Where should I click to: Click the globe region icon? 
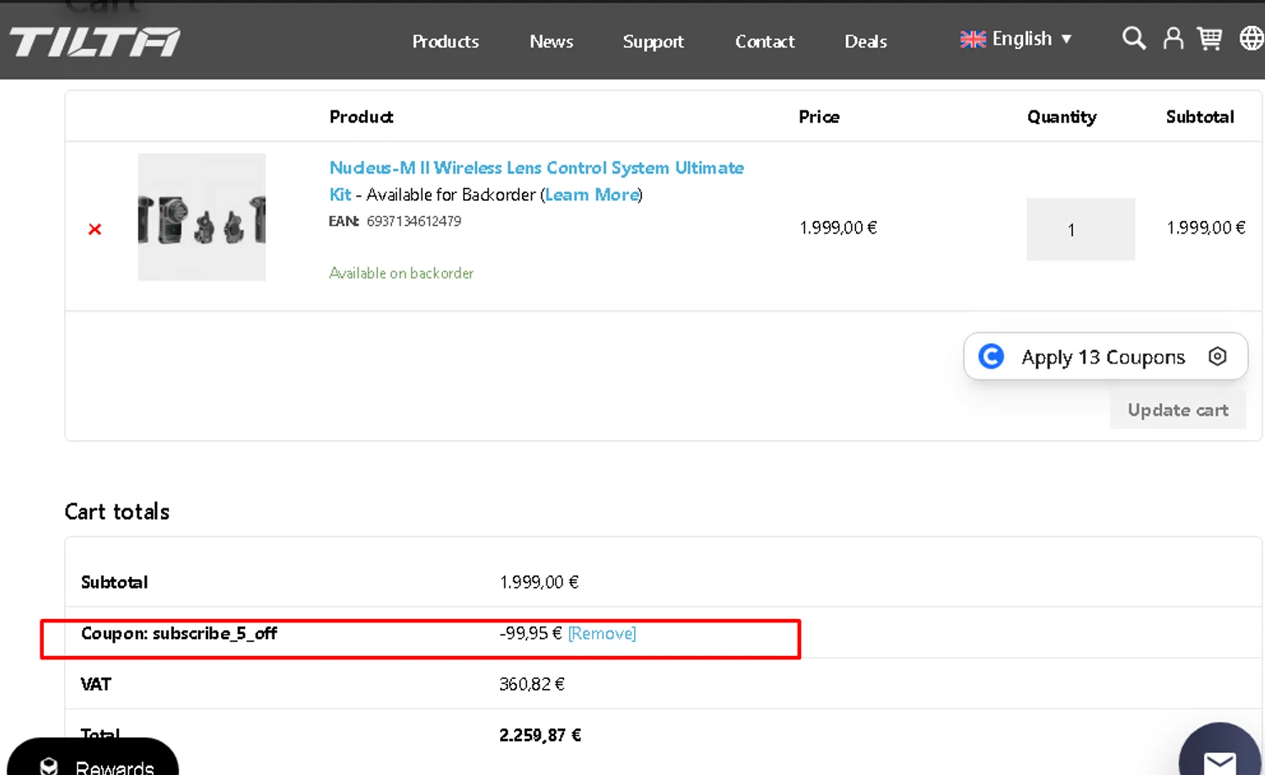point(1252,38)
